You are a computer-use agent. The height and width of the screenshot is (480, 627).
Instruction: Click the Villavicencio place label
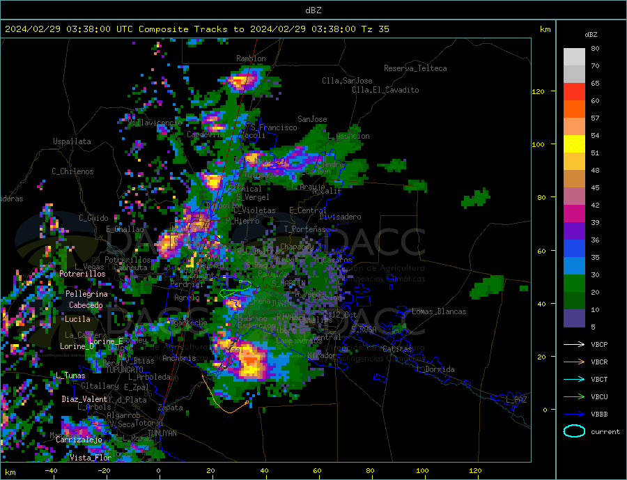[x=155, y=123]
